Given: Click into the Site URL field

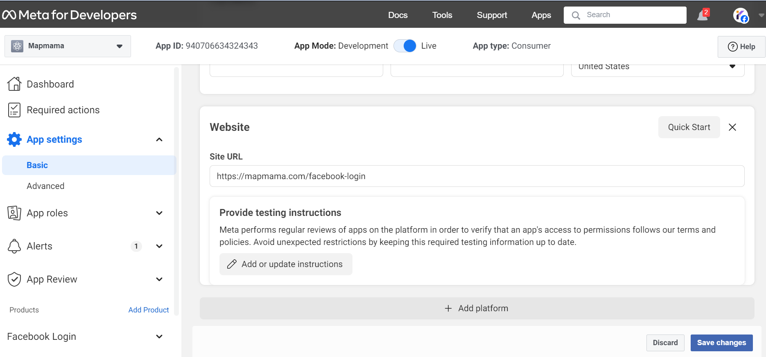Looking at the screenshot, I should pos(477,176).
